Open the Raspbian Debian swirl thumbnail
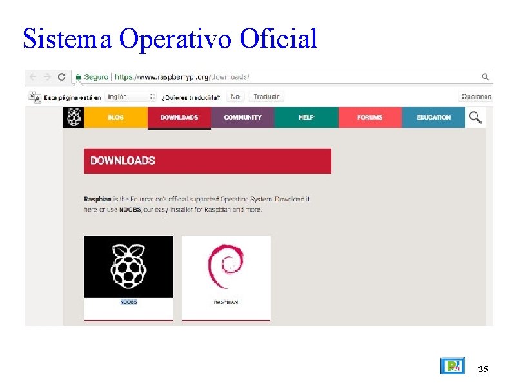 (226, 267)
